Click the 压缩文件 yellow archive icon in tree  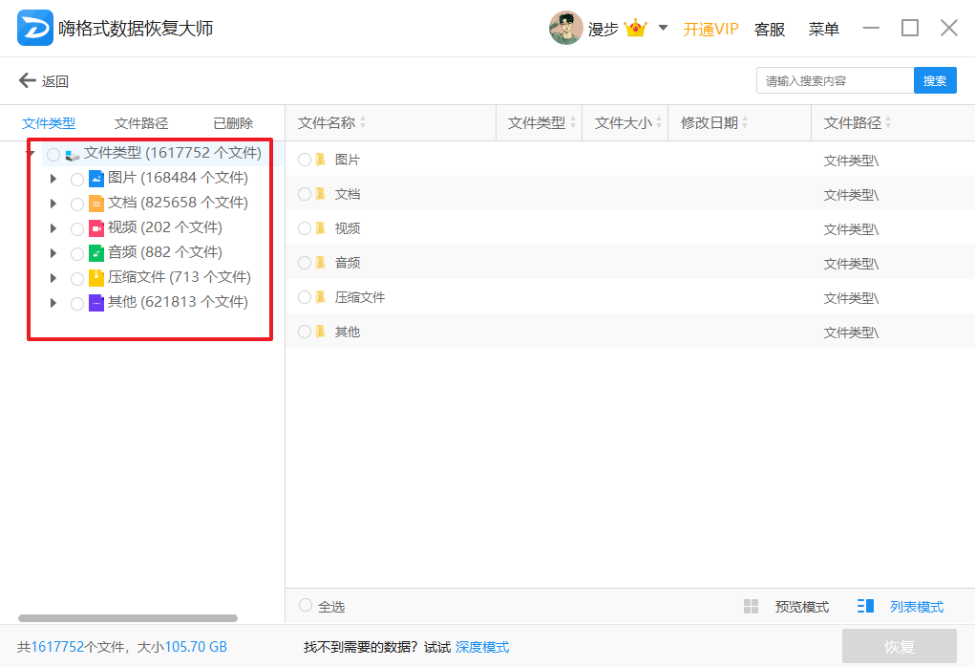[96, 278]
